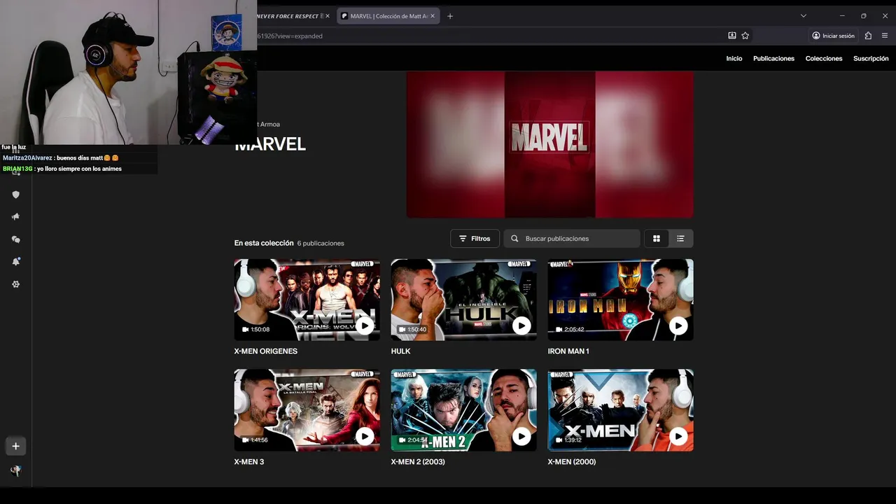
Task: Minimize the browser window
Action: pos(842,15)
